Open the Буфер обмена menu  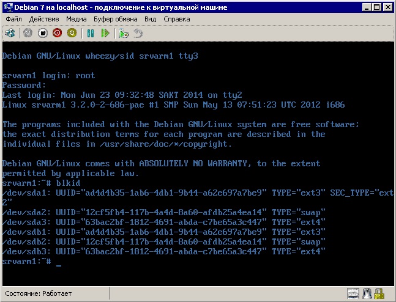(x=116, y=19)
